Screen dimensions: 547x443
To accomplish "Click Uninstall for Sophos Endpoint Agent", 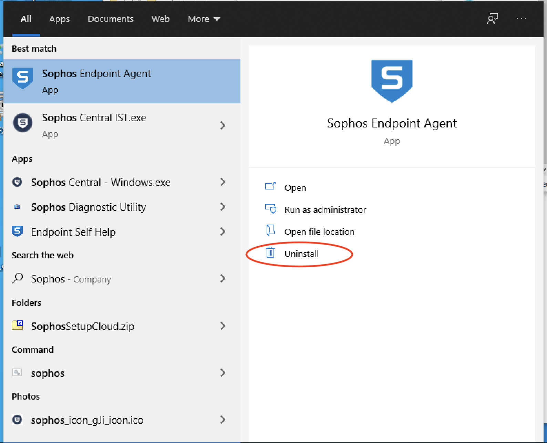I will pyautogui.click(x=301, y=254).
